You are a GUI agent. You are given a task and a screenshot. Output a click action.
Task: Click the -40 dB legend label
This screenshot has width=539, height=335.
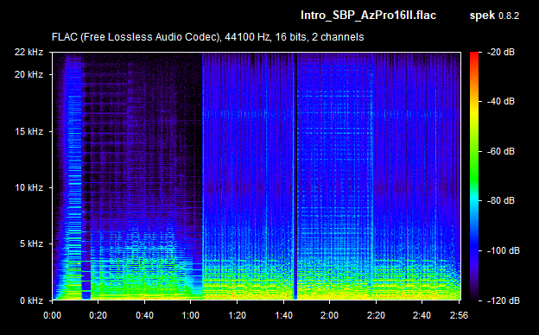click(501, 101)
